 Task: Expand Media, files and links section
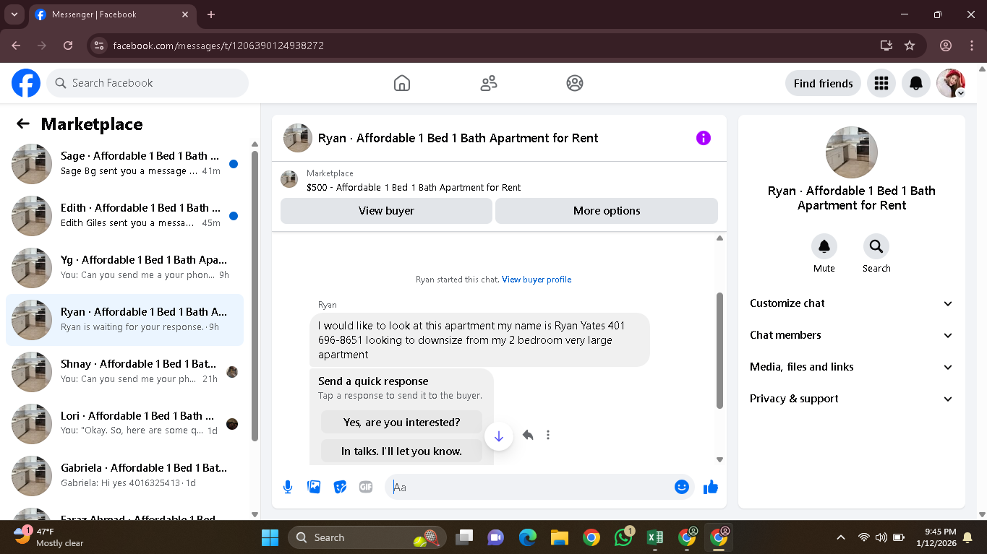[852, 367]
